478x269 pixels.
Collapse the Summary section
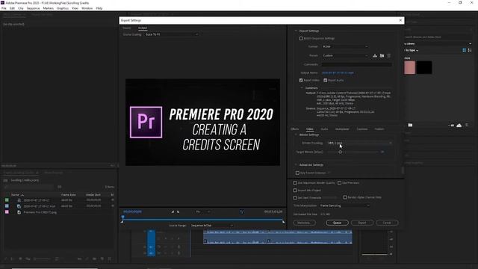click(x=302, y=88)
